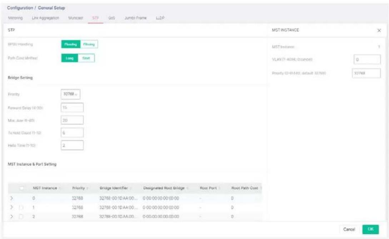
Task: Expand the MST instance 2 row
Action: pyautogui.click(x=12, y=217)
